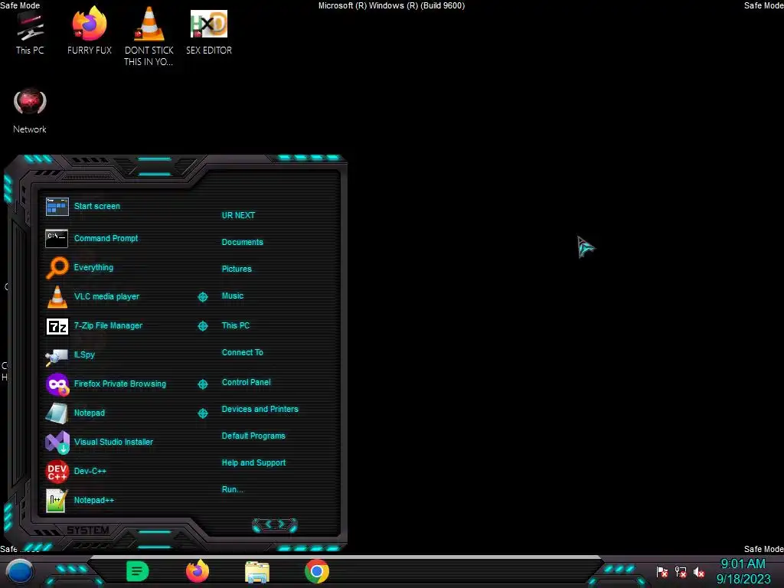The width and height of the screenshot is (784, 588).
Task: Expand Notepad jump list arrow
Action: pos(202,413)
